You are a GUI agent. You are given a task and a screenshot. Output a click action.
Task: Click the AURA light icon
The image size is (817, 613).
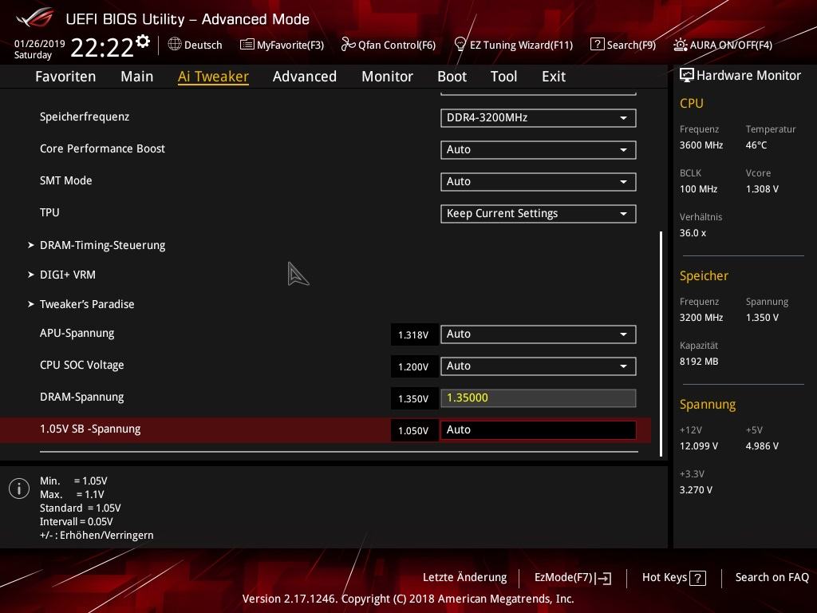680,45
